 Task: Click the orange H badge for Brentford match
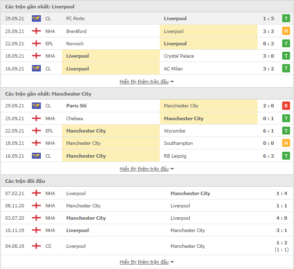tap(286, 31)
